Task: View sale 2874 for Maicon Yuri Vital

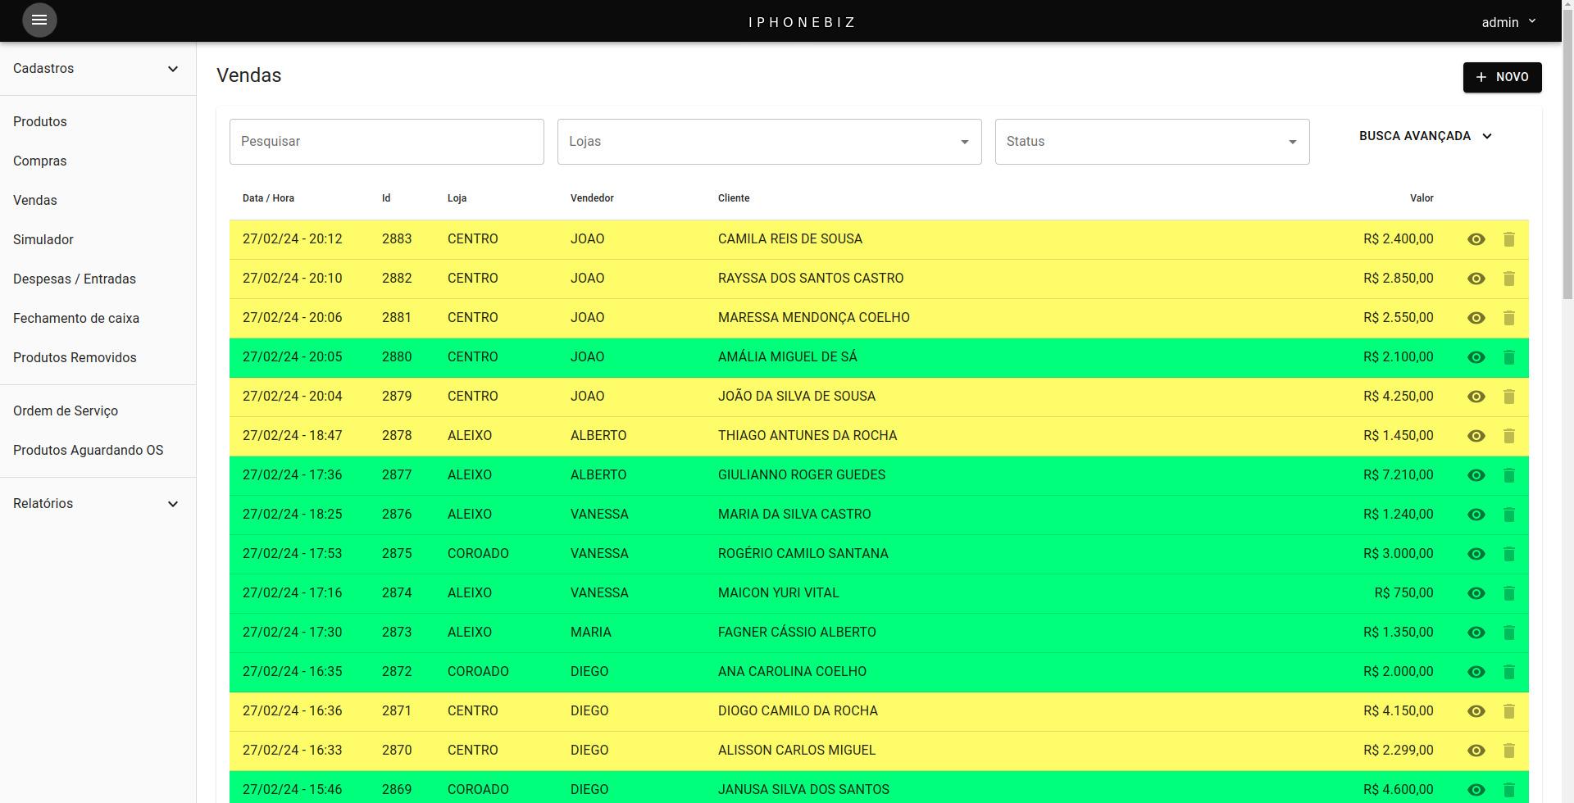Action: pyautogui.click(x=1476, y=593)
